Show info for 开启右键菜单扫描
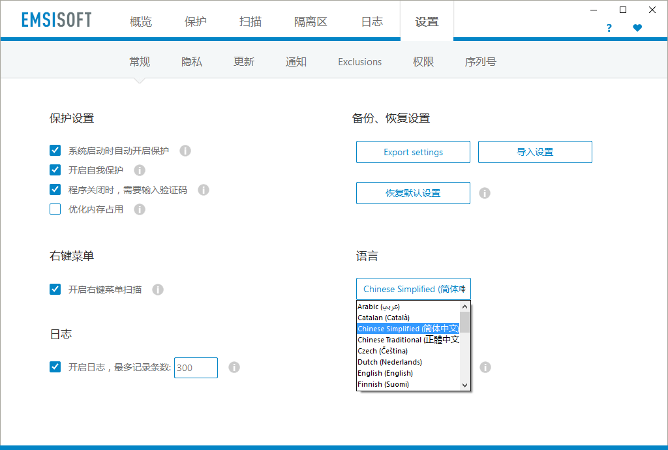Image resolution: width=668 pixels, height=450 pixels. tap(158, 290)
